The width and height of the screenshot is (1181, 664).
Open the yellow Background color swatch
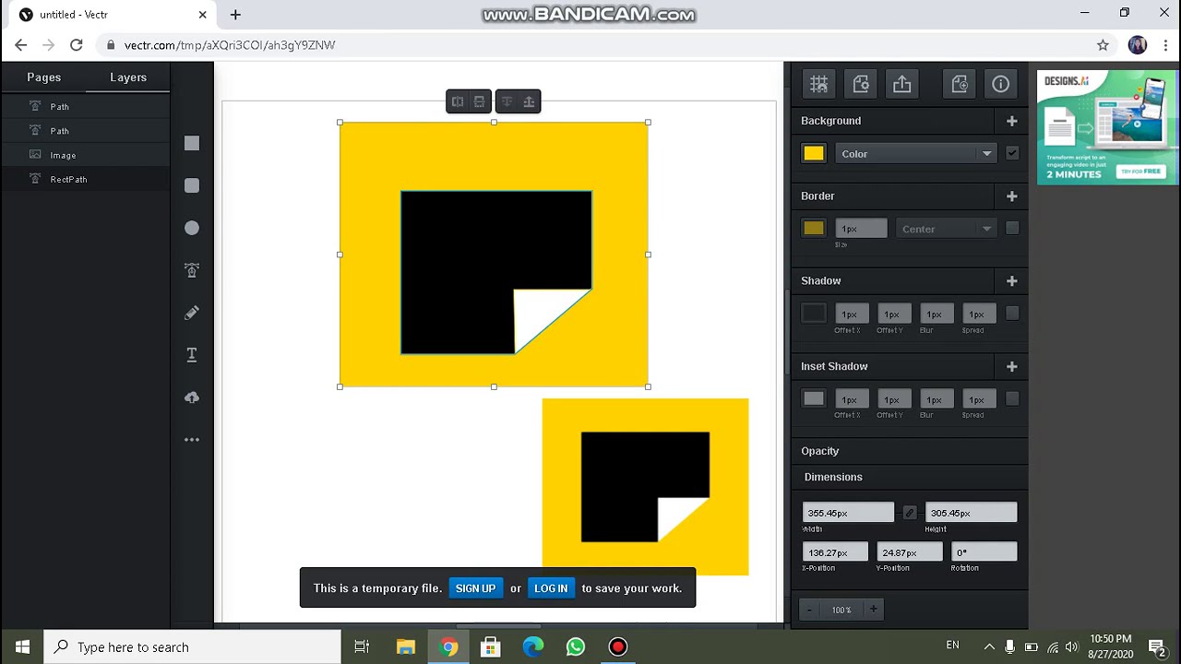(x=814, y=154)
